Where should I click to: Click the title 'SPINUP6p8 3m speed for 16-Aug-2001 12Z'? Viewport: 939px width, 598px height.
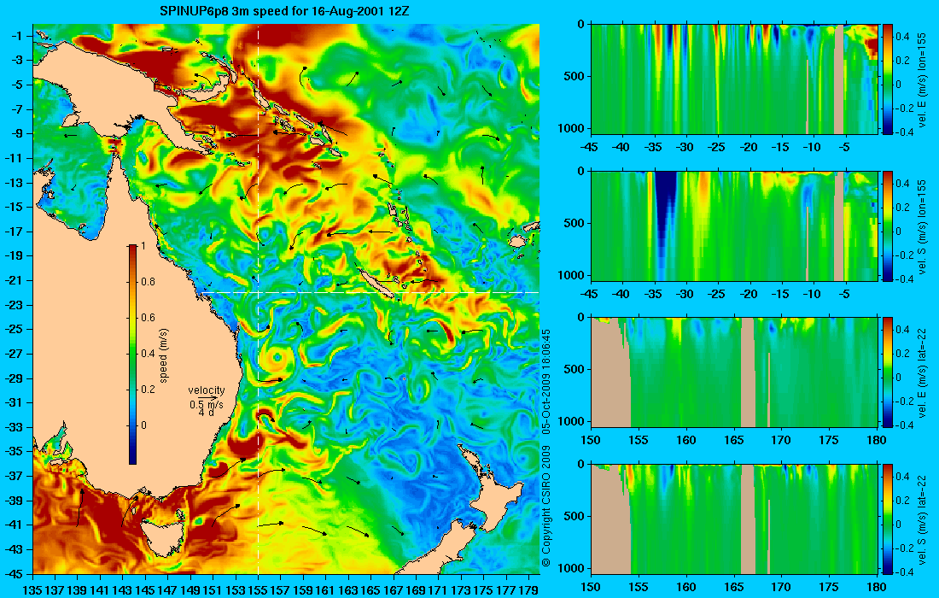(x=284, y=11)
